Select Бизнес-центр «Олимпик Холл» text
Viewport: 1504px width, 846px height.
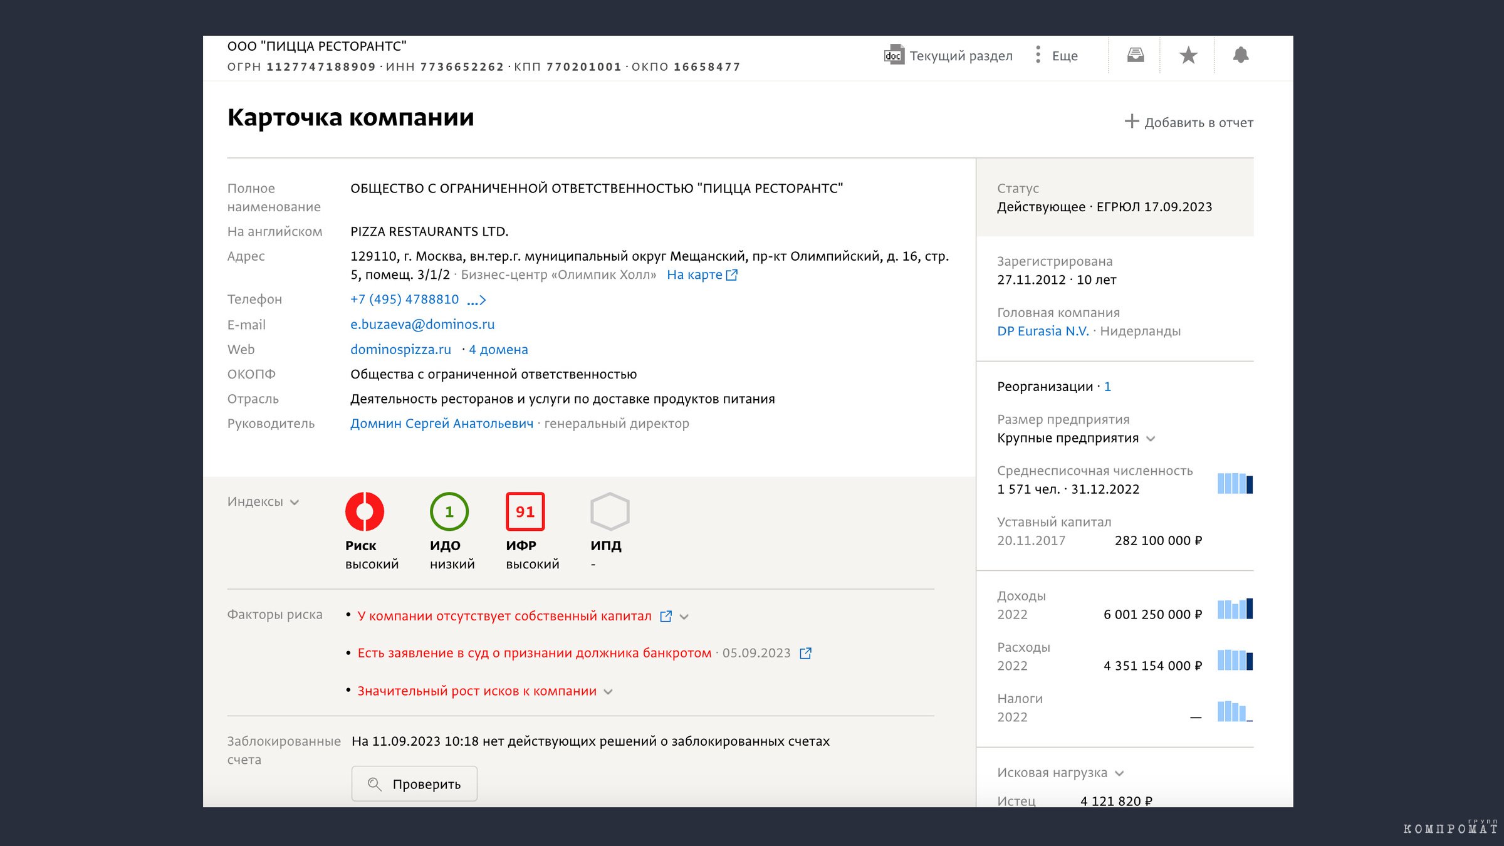click(x=558, y=275)
